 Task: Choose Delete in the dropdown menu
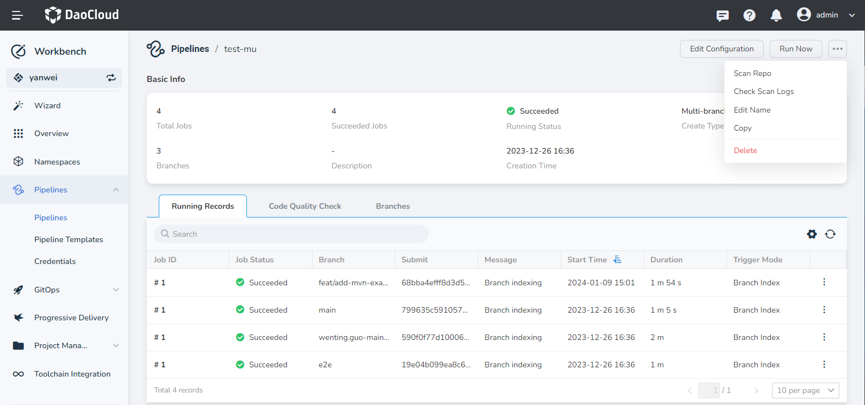(x=745, y=150)
